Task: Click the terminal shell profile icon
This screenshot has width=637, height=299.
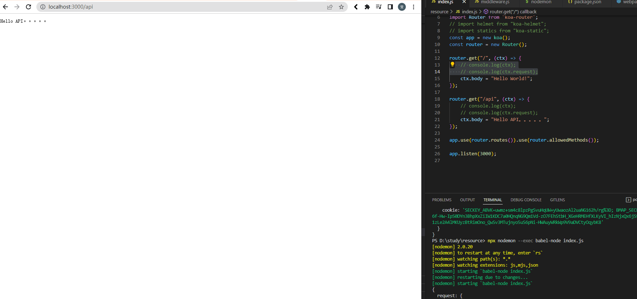Action: pyautogui.click(x=628, y=200)
